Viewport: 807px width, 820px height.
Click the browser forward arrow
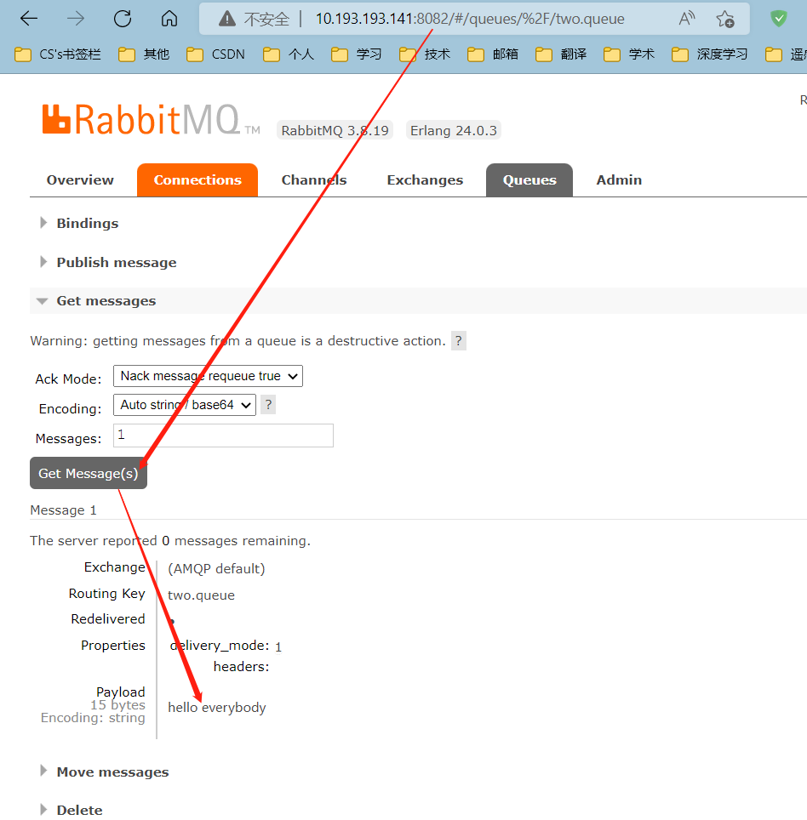pos(76,19)
